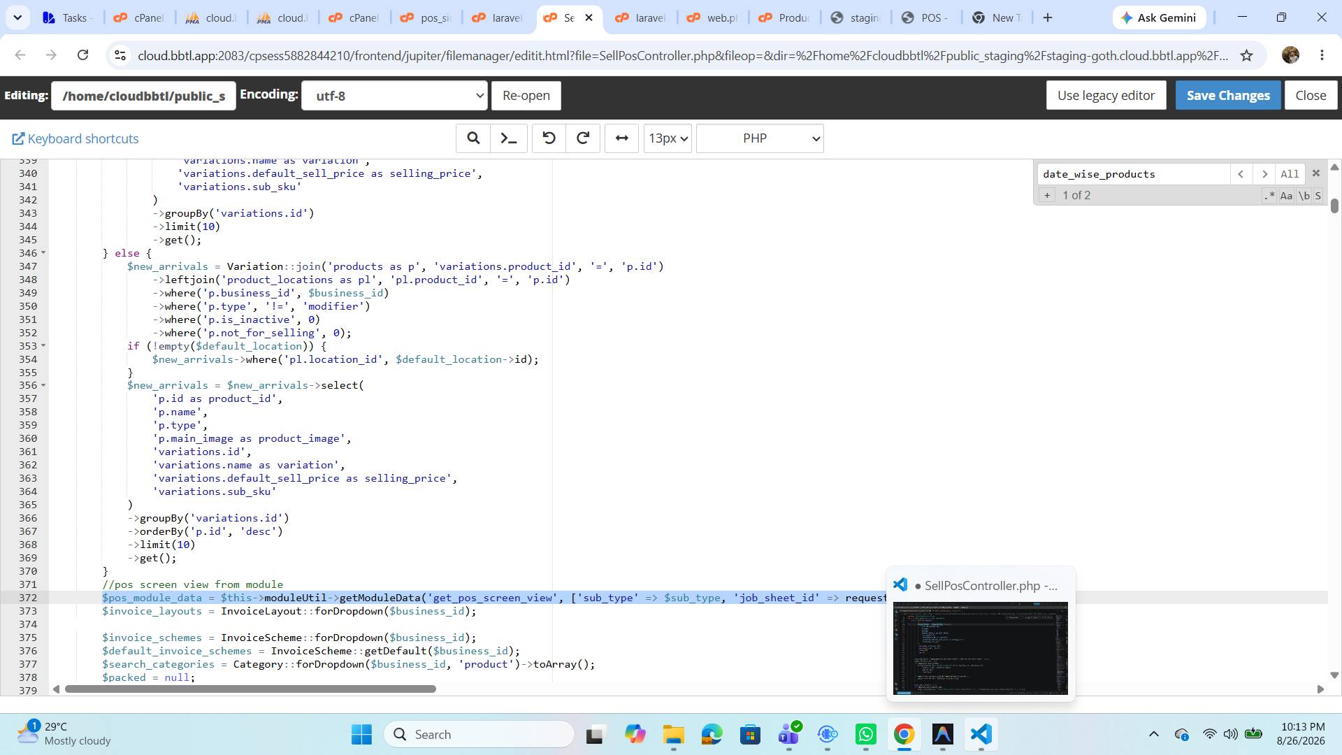The width and height of the screenshot is (1342, 755).
Task: Toggle whole word search option
Action: point(1304,196)
